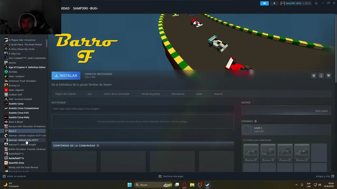Select the Among Us game icon
337x189 pixels.
pyautogui.click(x=6, y=85)
